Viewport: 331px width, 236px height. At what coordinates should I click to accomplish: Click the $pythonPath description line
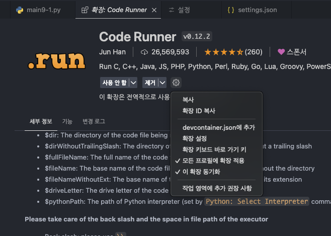[123, 201]
